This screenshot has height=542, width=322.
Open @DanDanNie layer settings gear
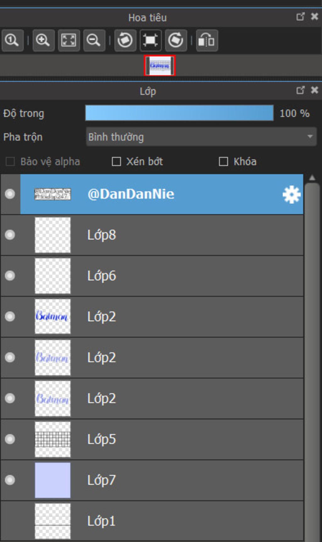[x=291, y=194]
